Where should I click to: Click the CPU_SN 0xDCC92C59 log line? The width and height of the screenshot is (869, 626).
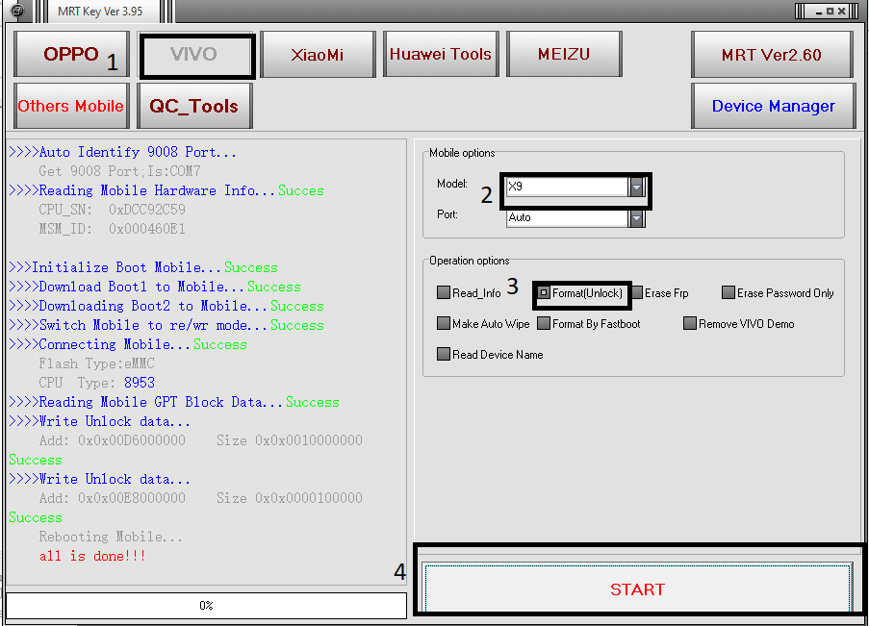click(112, 210)
